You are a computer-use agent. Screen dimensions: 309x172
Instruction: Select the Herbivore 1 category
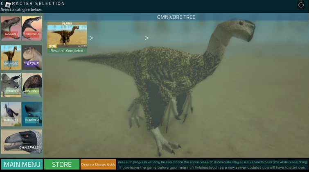pos(11,85)
